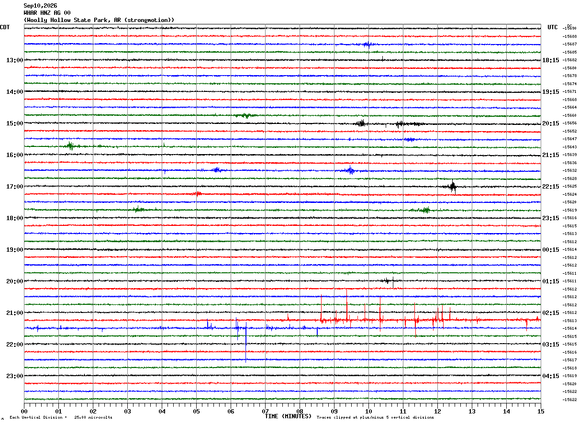Click the green burst on the 15:45 trace
579x424 pixels.
pyautogui.click(x=70, y=146)
